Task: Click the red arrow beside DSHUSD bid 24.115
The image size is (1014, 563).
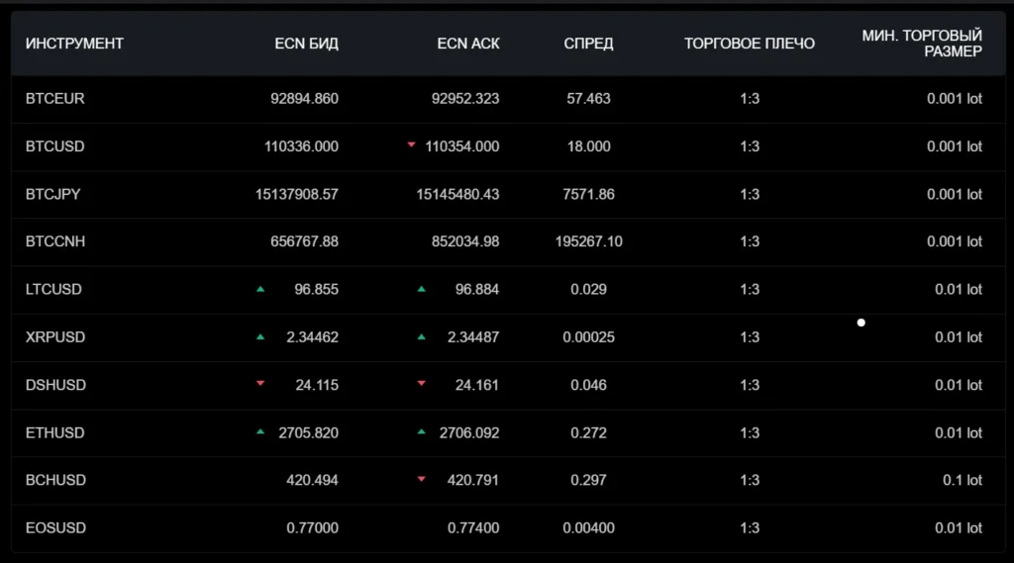Action: click(x=260, y=383)
